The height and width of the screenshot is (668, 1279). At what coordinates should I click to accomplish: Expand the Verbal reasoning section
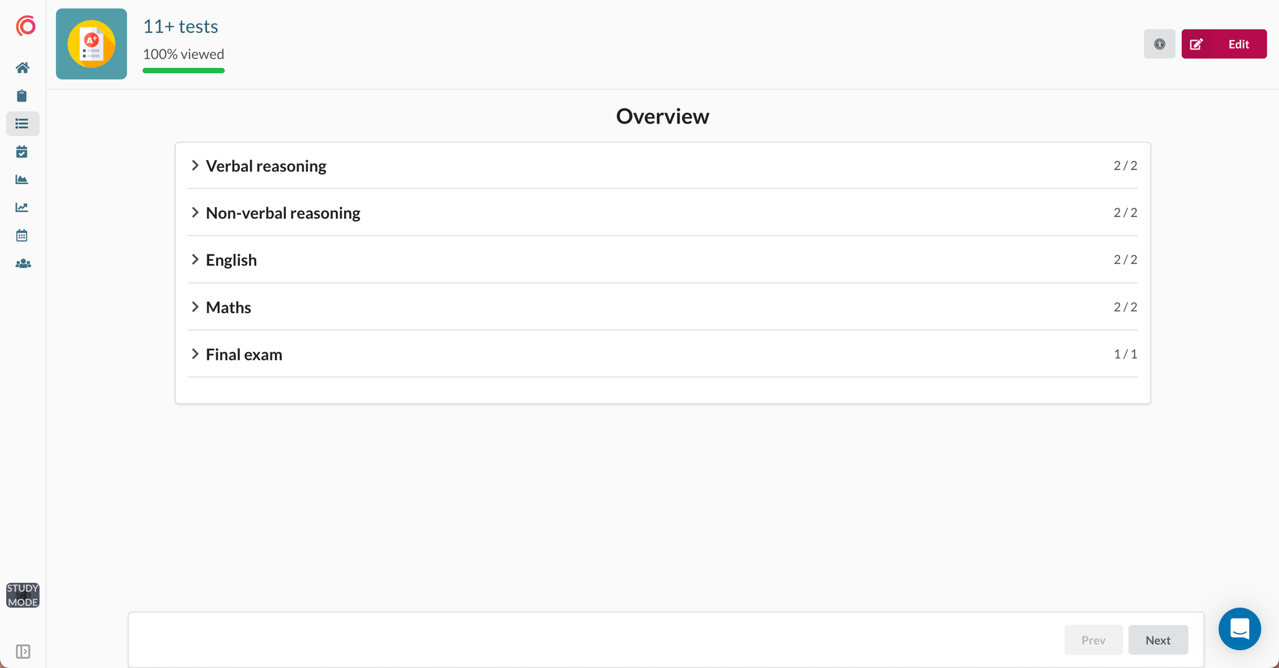[x=195, y=166]
